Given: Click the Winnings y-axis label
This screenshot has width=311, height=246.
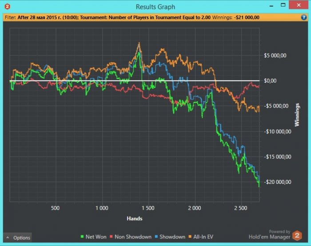Looking at the screenshot, I should [297, 115].
